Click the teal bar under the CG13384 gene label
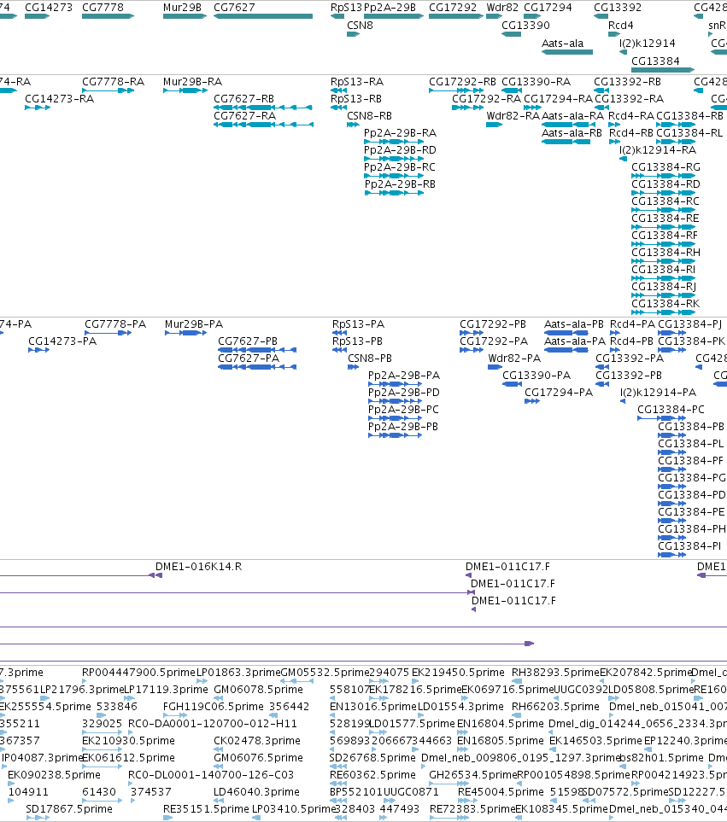727x822 pixels. [663, 70]
